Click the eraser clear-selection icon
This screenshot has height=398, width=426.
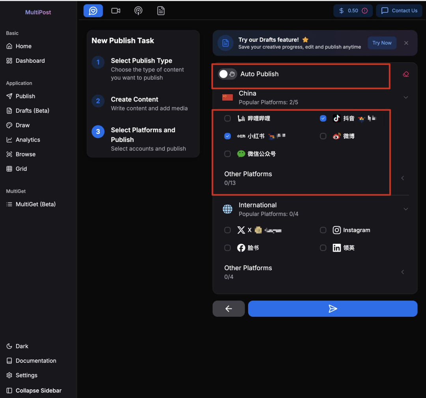(405, 74)
